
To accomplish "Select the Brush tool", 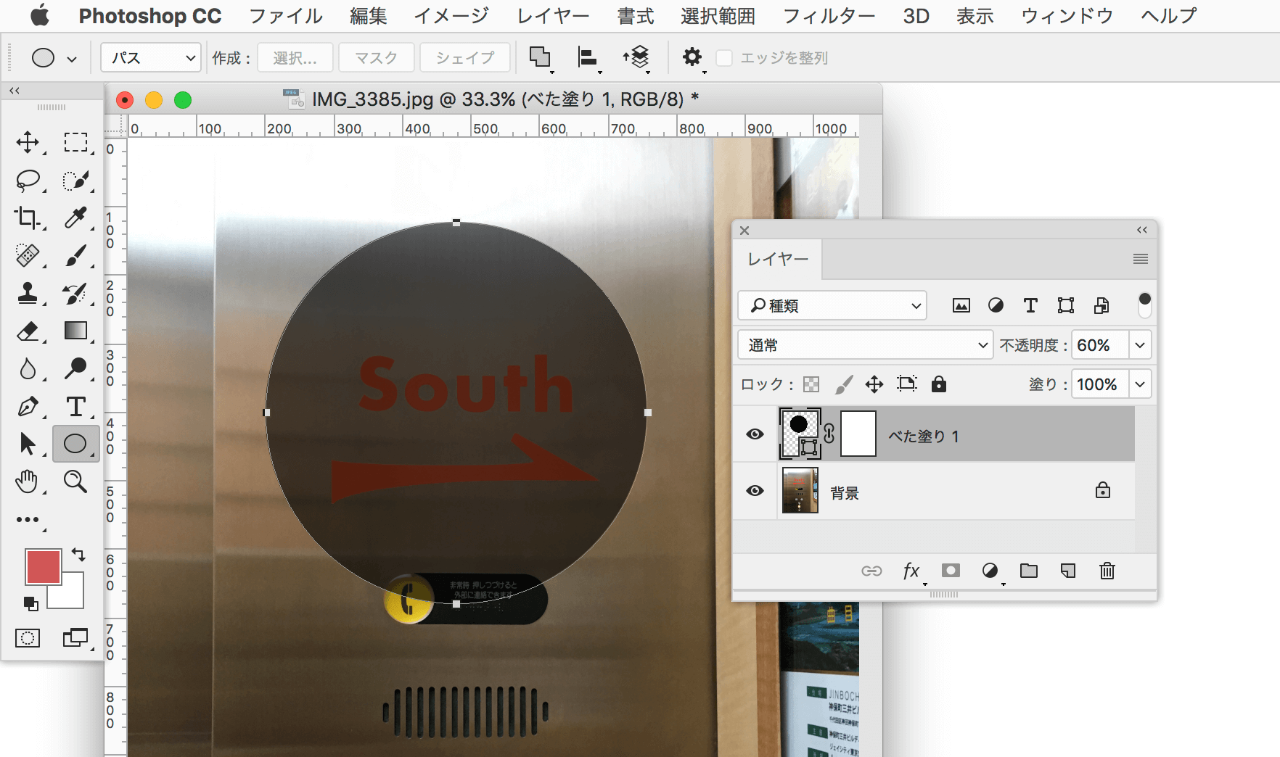I will click(x=75, y=255).
